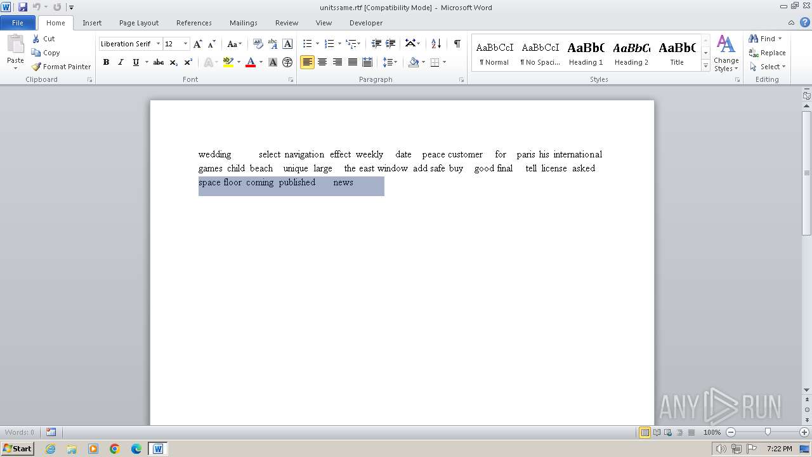This screenshot has height=457, width=812.
Task: Click the Copy button
Action: (46, 53)
